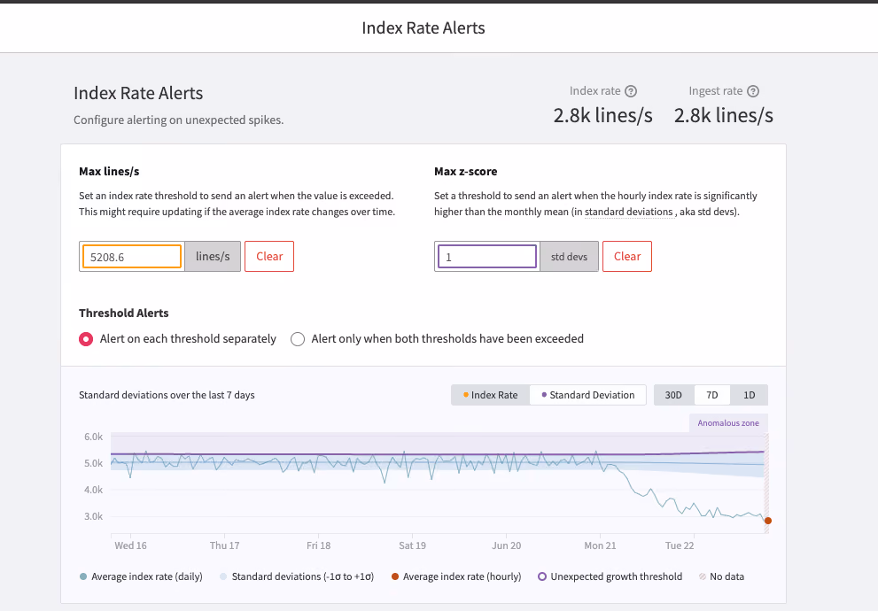
Task: Open the Ingest rate help icon
Action: [x=753, y=91]
